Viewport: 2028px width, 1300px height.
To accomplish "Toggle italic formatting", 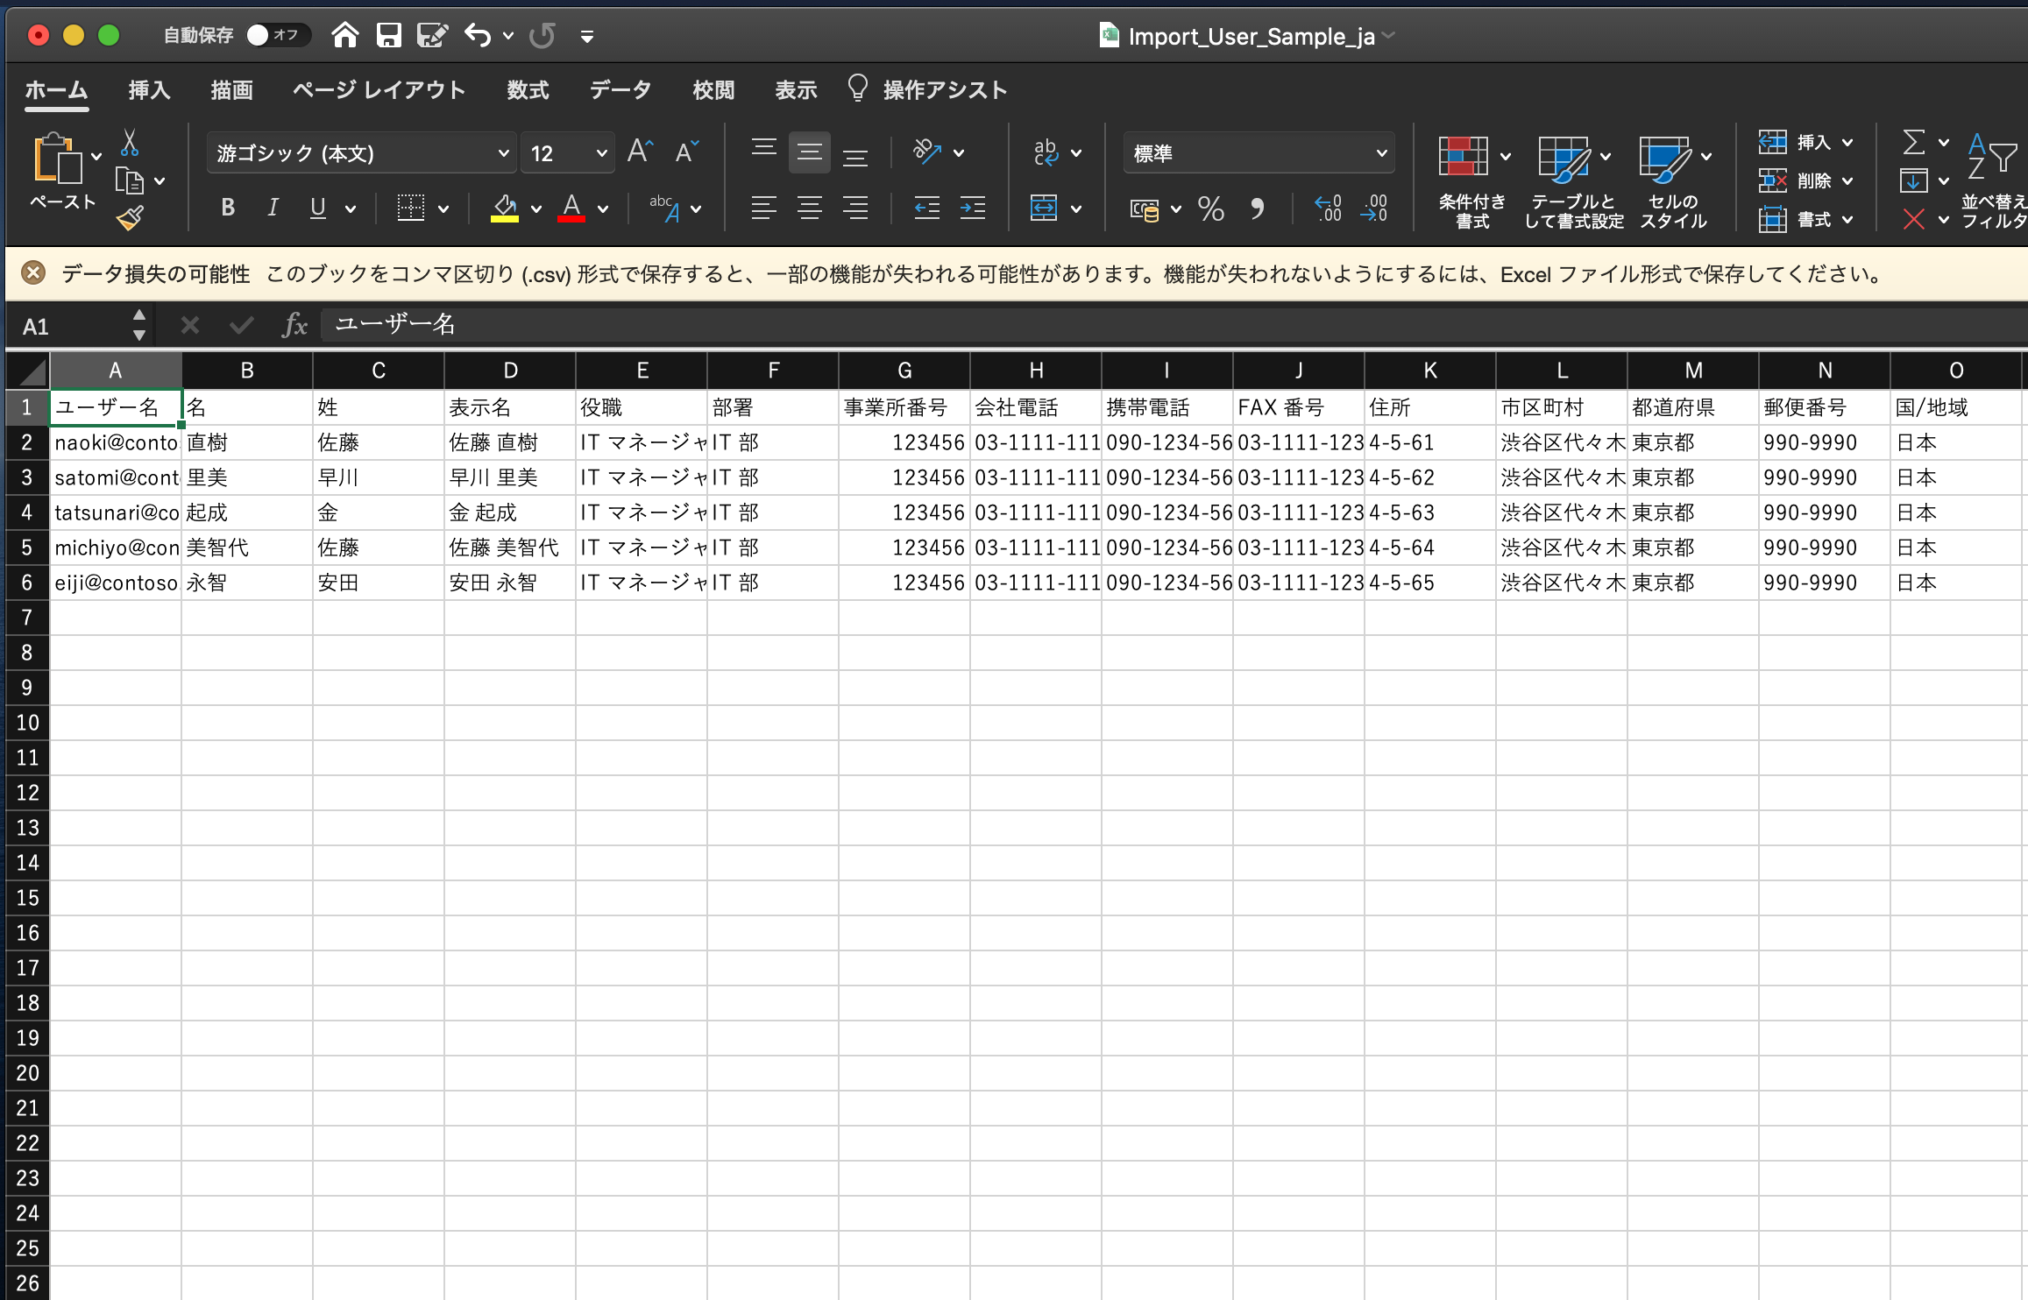I will [273, 208].
